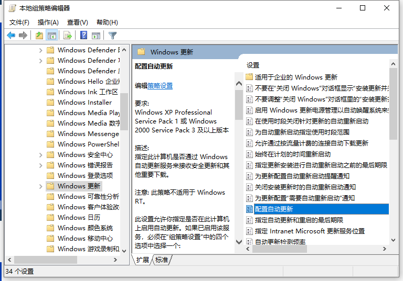This screenshot has width=403, height=281.
Task: Click scroll-down arrow of tree pane
Action: pos(124,251)
